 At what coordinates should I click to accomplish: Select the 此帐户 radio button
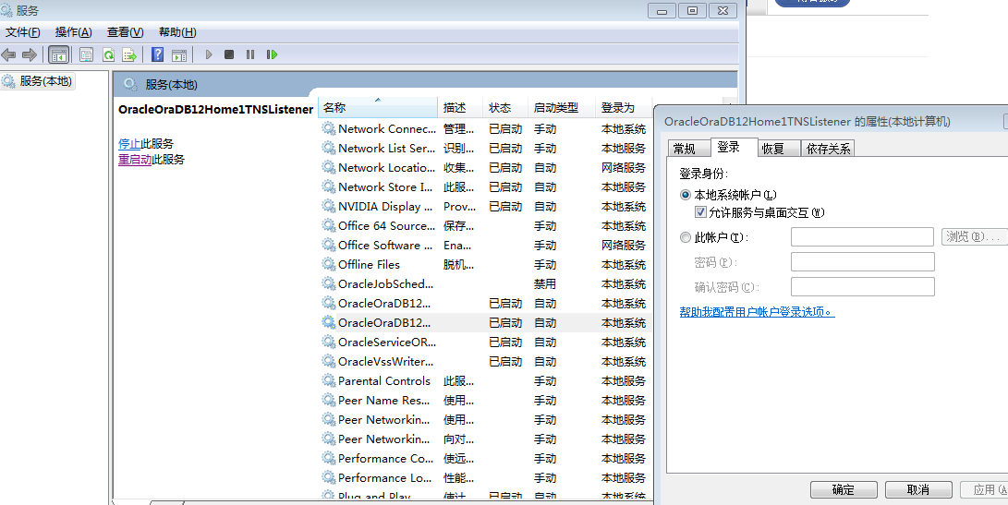tap(686, 237)
